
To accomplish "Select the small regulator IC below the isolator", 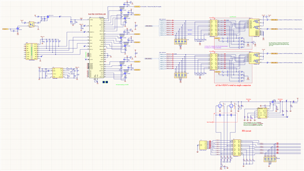I will pos(57,73).
